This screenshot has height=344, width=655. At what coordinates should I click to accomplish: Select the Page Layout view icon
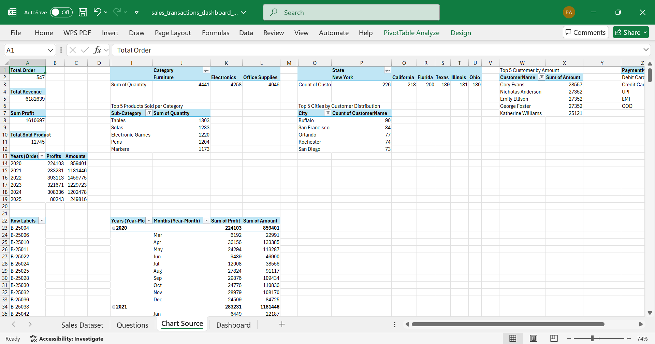click(x=534, y=338)
